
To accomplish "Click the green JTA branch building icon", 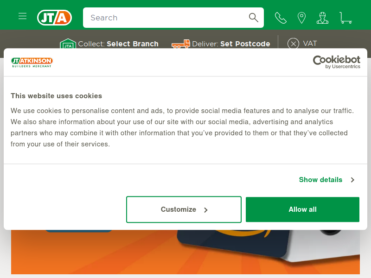I will click(x=68, y=44).
